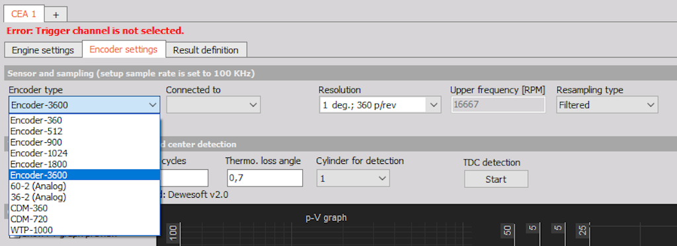Choose 60-2 (Analog) encoder type
The height and width of the screenshot is (246, 677).
[84, 186]
